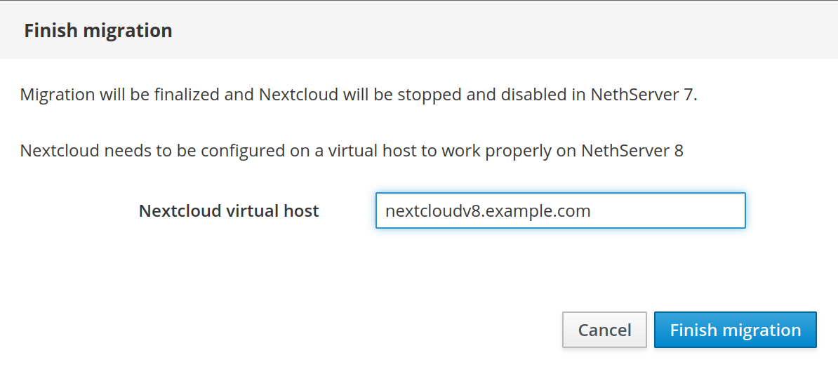Click the sentence about configuring a virtual host

click(x=351, y=151)
